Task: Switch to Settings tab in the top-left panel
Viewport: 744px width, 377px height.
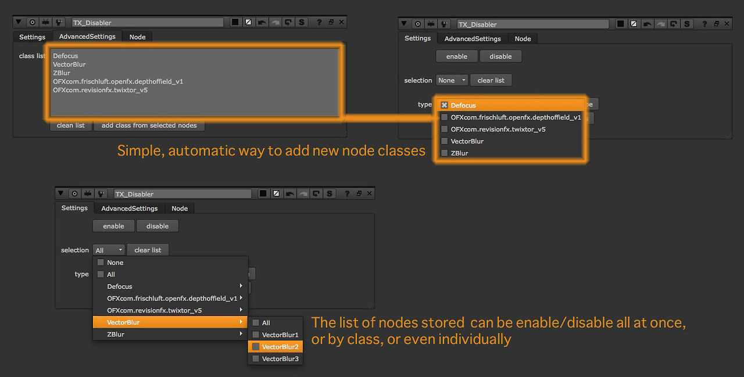Action: point(32,37)
